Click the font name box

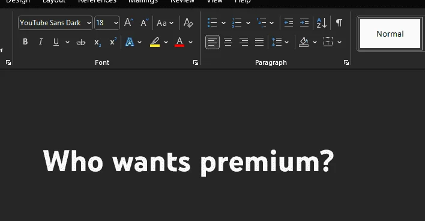point(52,23)
